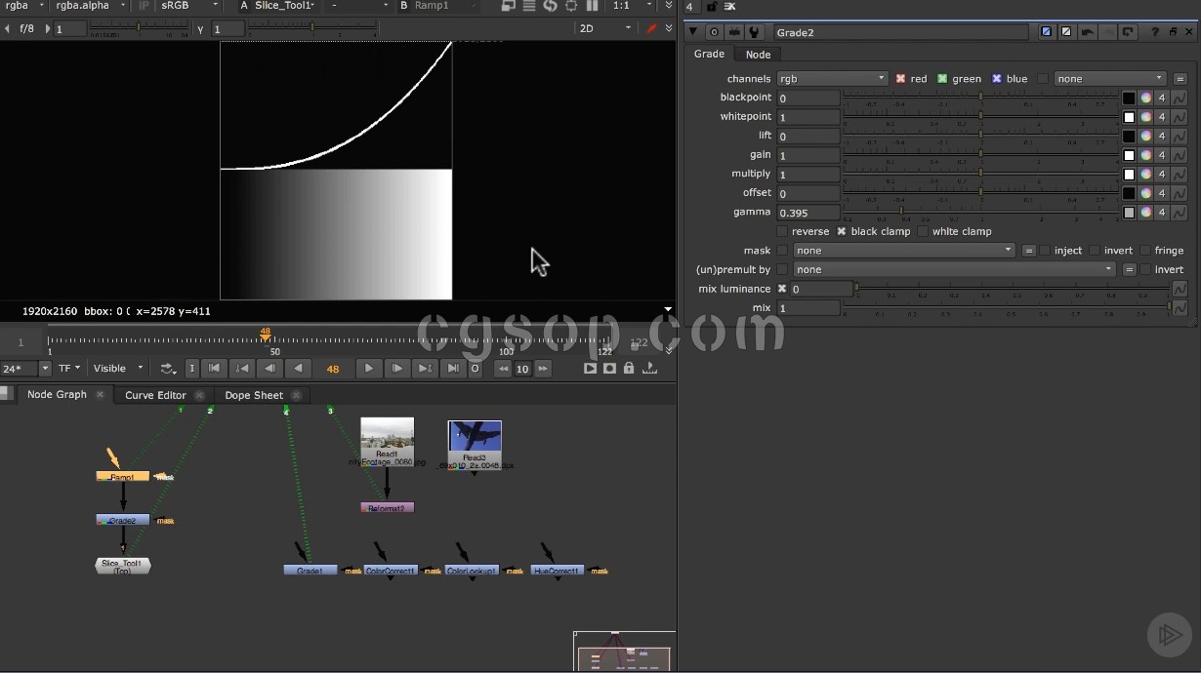Enable the reverse checkbox
Screen dimensions: 1201x673
(x=782, y=232)
